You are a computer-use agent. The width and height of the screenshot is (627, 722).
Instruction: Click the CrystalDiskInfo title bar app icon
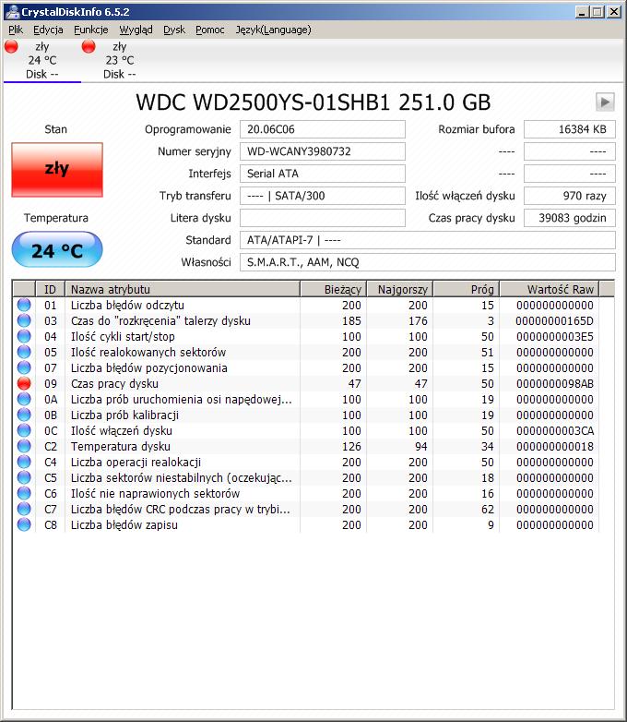point(12,12)
